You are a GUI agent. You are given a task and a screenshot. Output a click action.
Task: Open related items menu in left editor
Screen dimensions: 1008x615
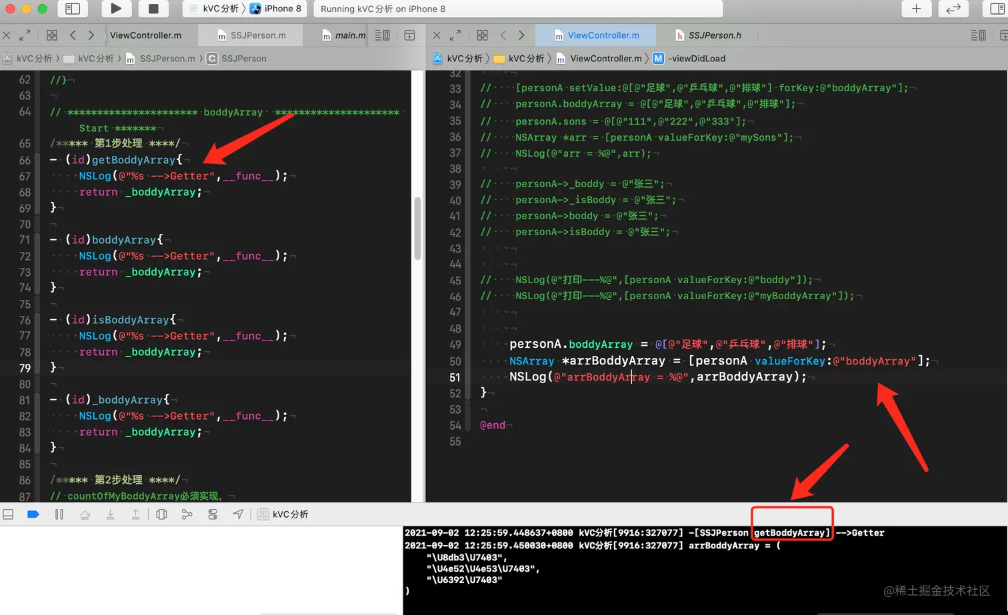click(52, 35)
